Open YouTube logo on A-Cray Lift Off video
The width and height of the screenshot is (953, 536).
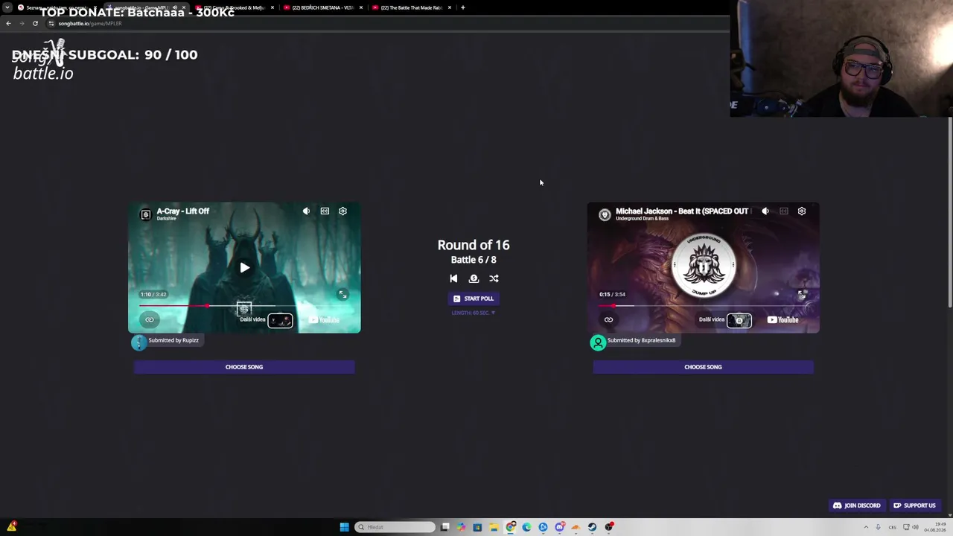324,320
